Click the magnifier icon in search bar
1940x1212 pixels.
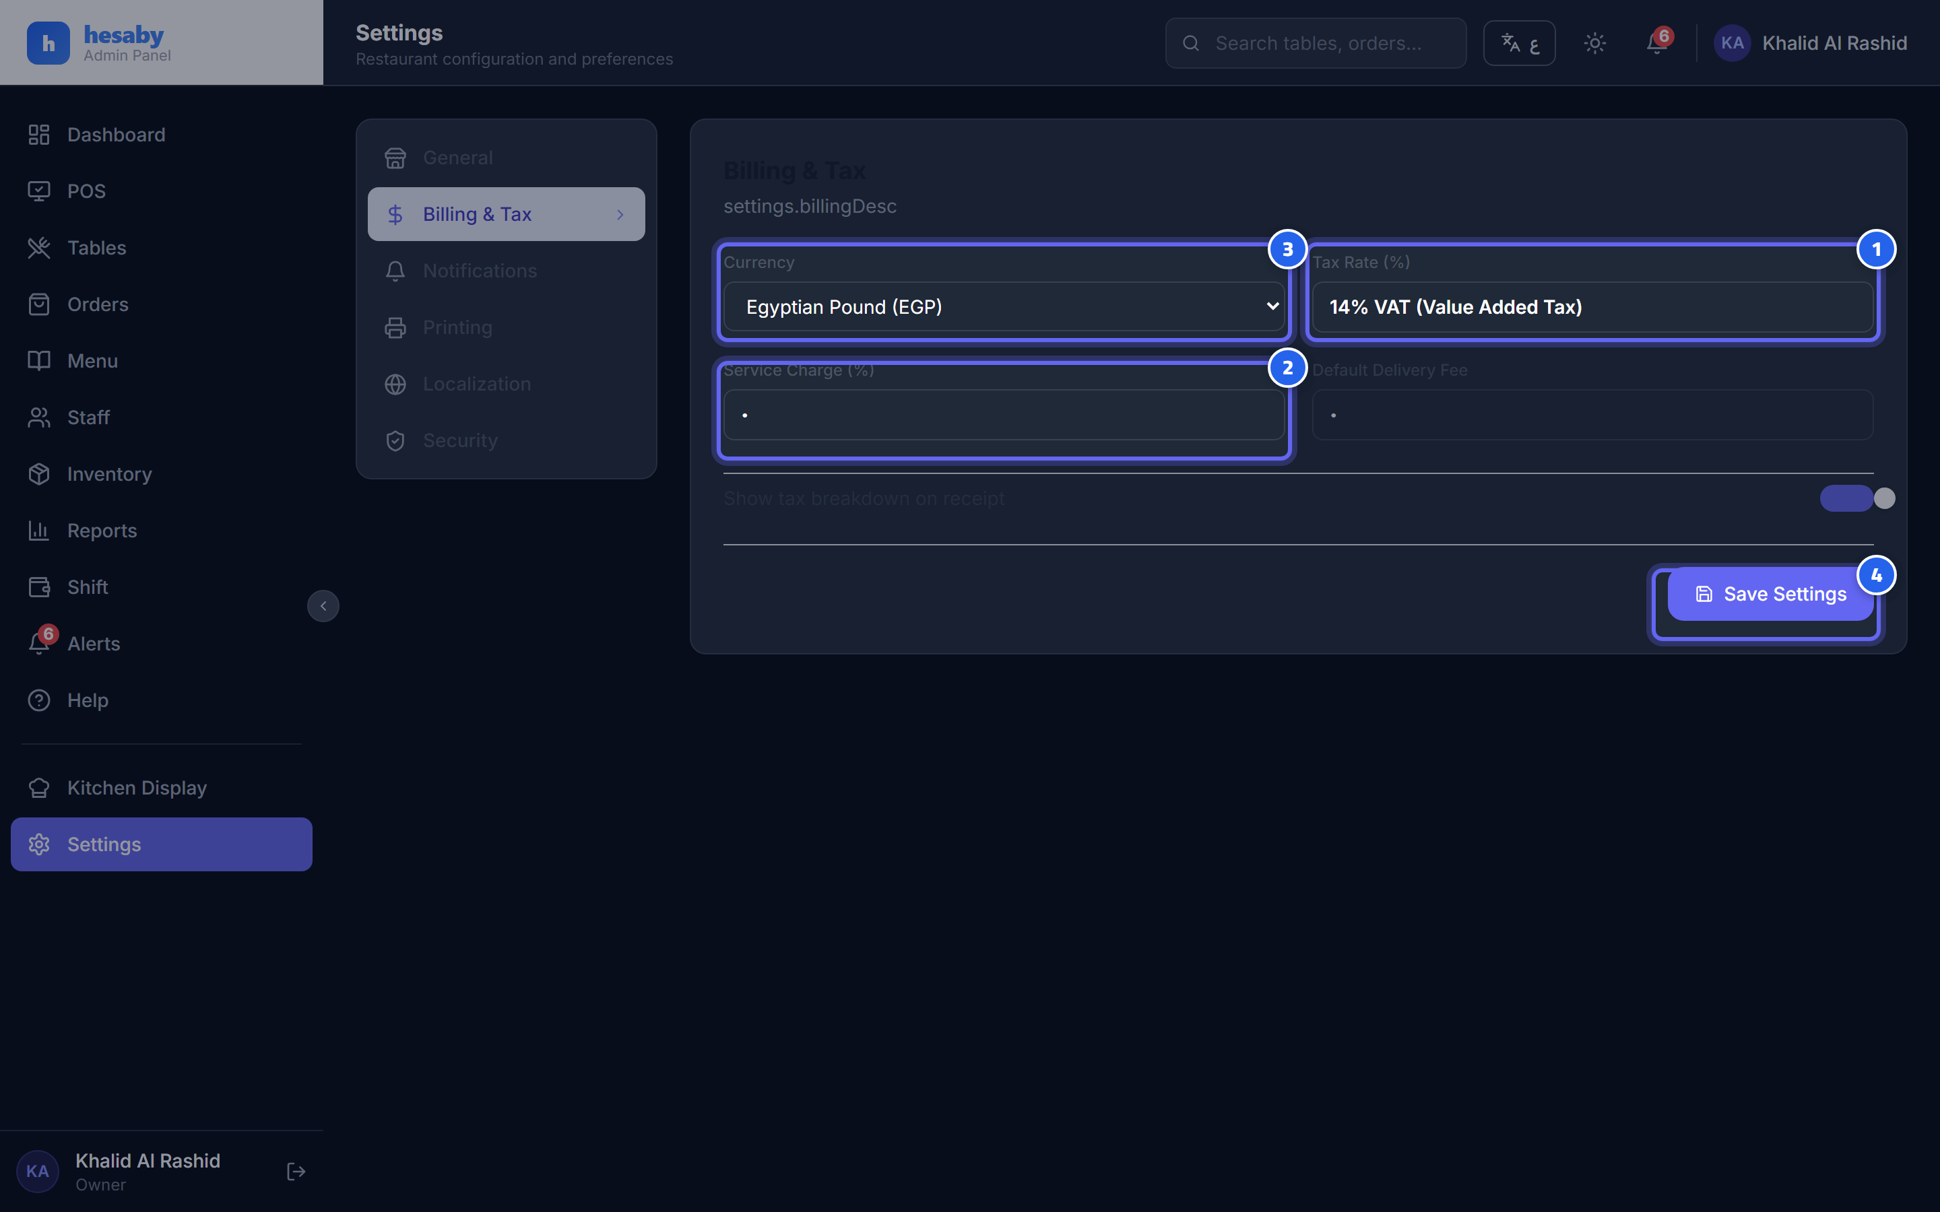tap(1191, 43)
